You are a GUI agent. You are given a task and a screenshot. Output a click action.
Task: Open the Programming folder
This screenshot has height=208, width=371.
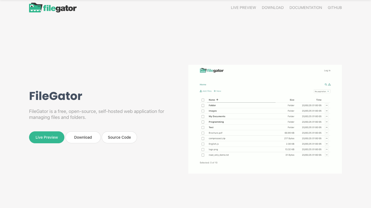pyautogui.click(x=216, y=122)
